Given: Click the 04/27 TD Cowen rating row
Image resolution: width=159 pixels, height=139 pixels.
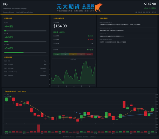Looking at the screenshot, I should [x=25, y=65].
